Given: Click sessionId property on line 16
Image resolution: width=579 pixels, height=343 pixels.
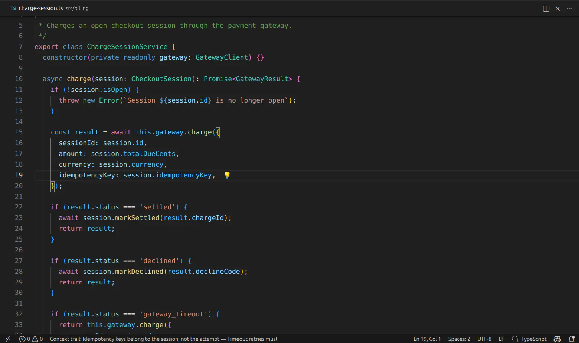Looking at the screenshot, I should (77, 143).
